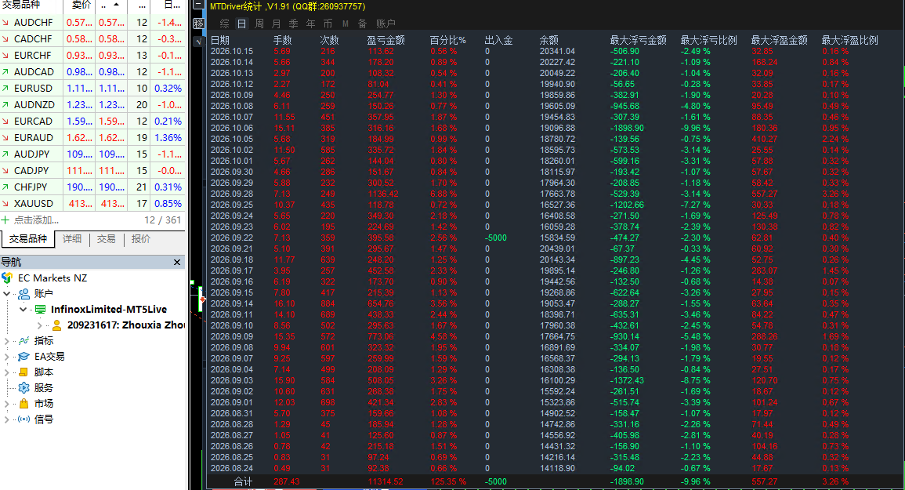
Task: Click the EA交易 graduation cap icon
Action: [24, 357]
